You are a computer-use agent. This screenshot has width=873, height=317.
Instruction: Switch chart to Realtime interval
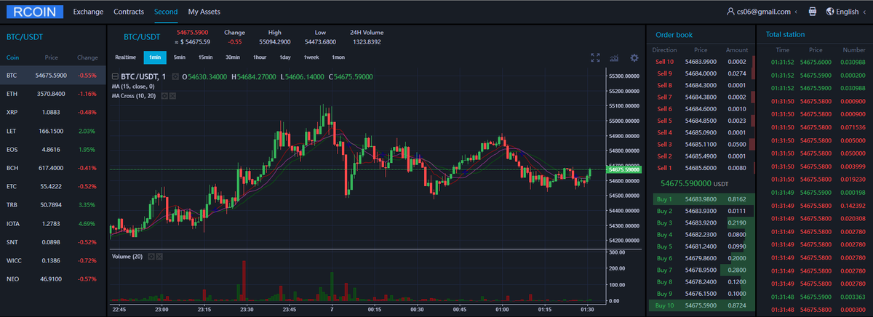click(x=126, y=57)
